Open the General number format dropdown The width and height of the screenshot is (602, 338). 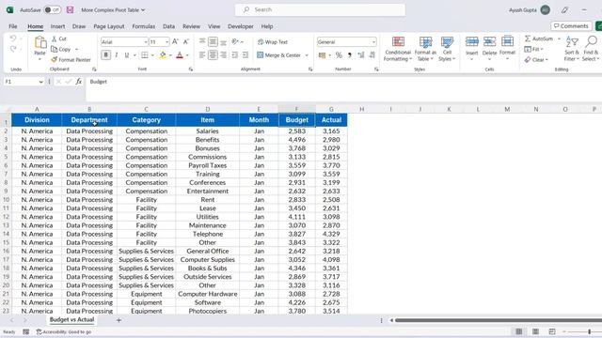[373, 41]
